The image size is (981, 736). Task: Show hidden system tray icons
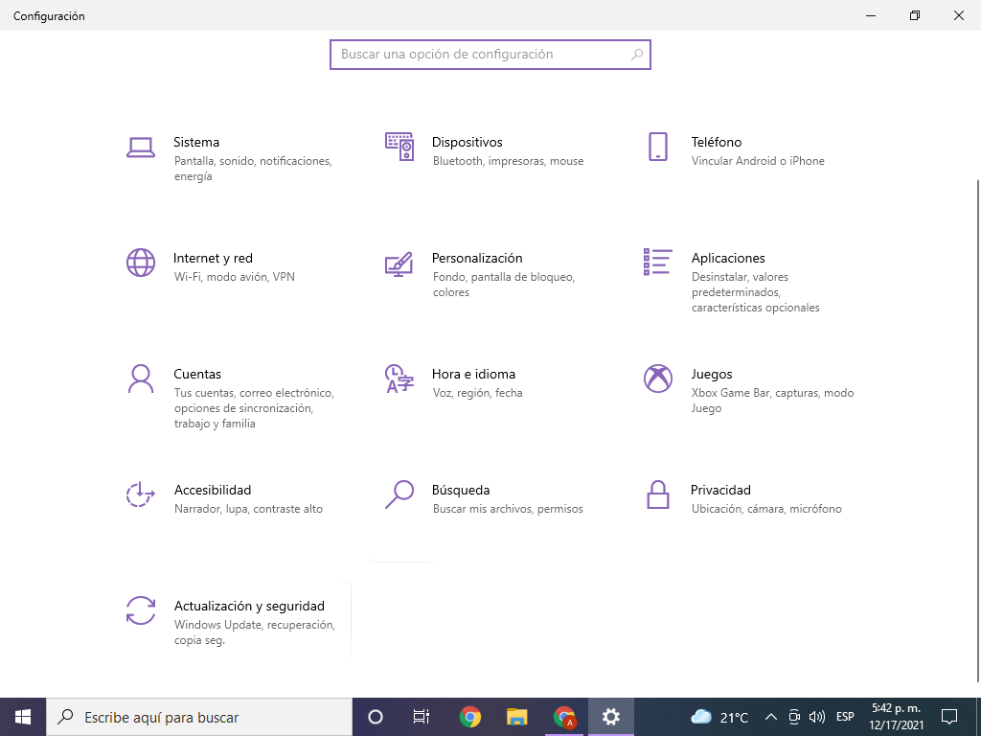(x=771, y=717)
